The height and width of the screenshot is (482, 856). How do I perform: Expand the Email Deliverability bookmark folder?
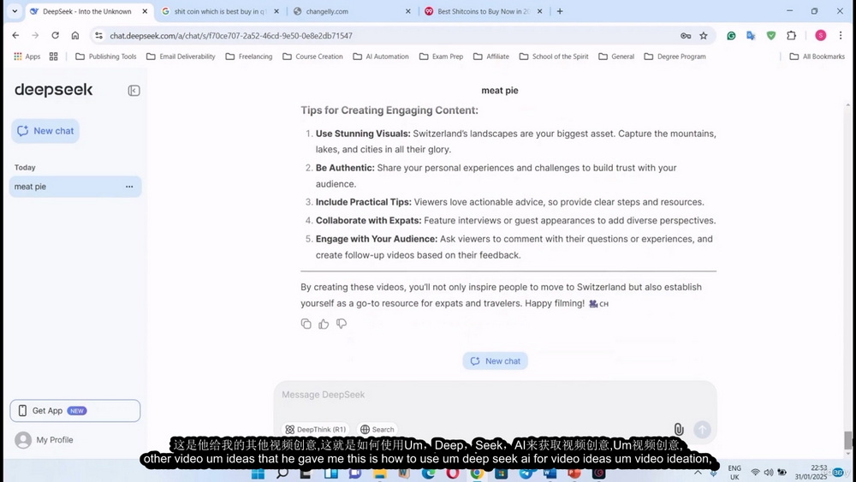tap(181, 57)
